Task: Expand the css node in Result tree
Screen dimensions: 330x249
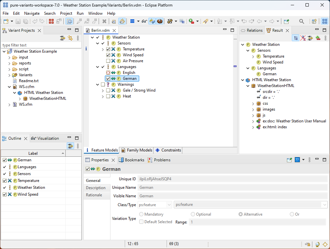Action: pos(253,103)
